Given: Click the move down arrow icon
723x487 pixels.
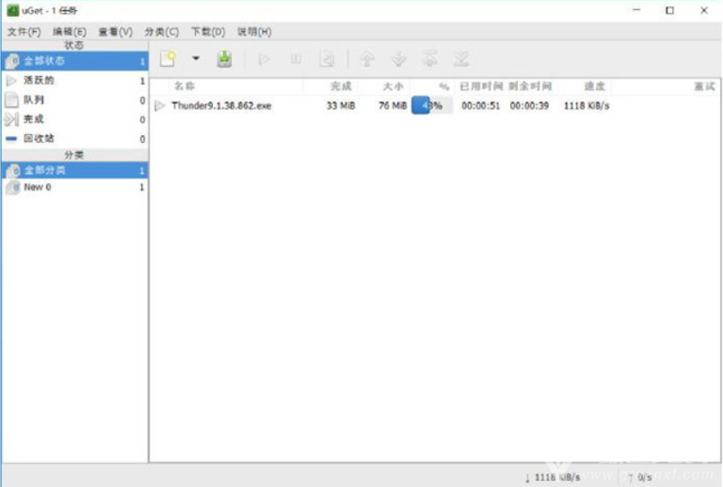Looking at the screenshot, I should (398, 59).
